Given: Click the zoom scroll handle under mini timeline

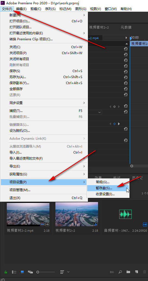Looking at the screenshot, I should coord(132,166).
